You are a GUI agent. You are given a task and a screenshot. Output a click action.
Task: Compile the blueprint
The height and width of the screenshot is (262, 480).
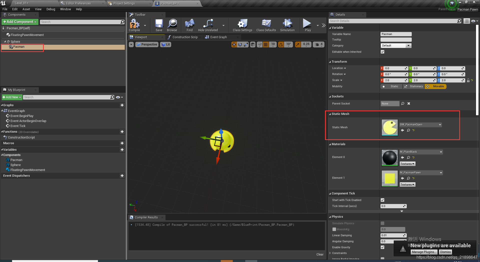[134, 25]
